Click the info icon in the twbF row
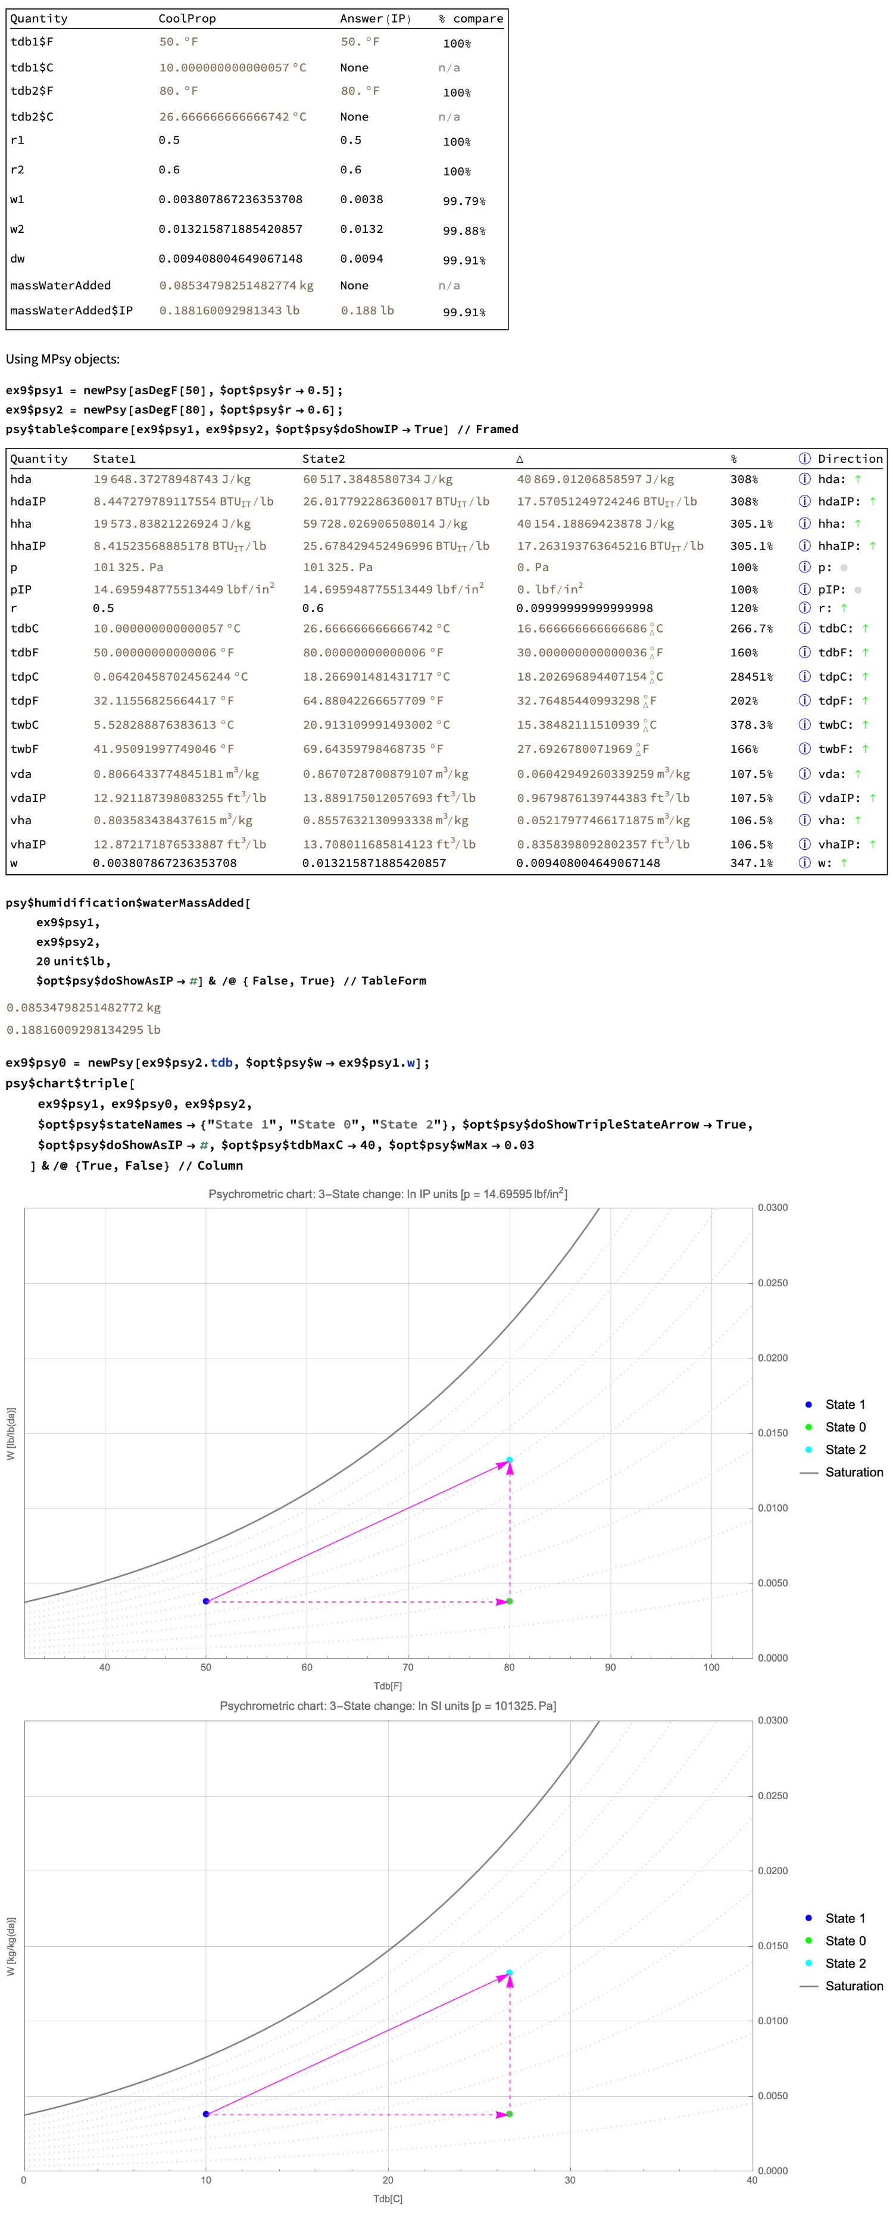893x2213 pixels. pyautogui.click(x=804, y=749)
